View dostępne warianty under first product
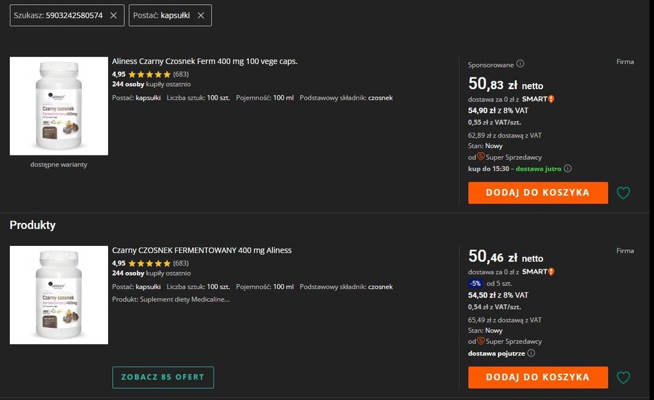 click(x=59, y=165)
